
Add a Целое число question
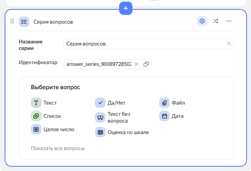(53, 129)
